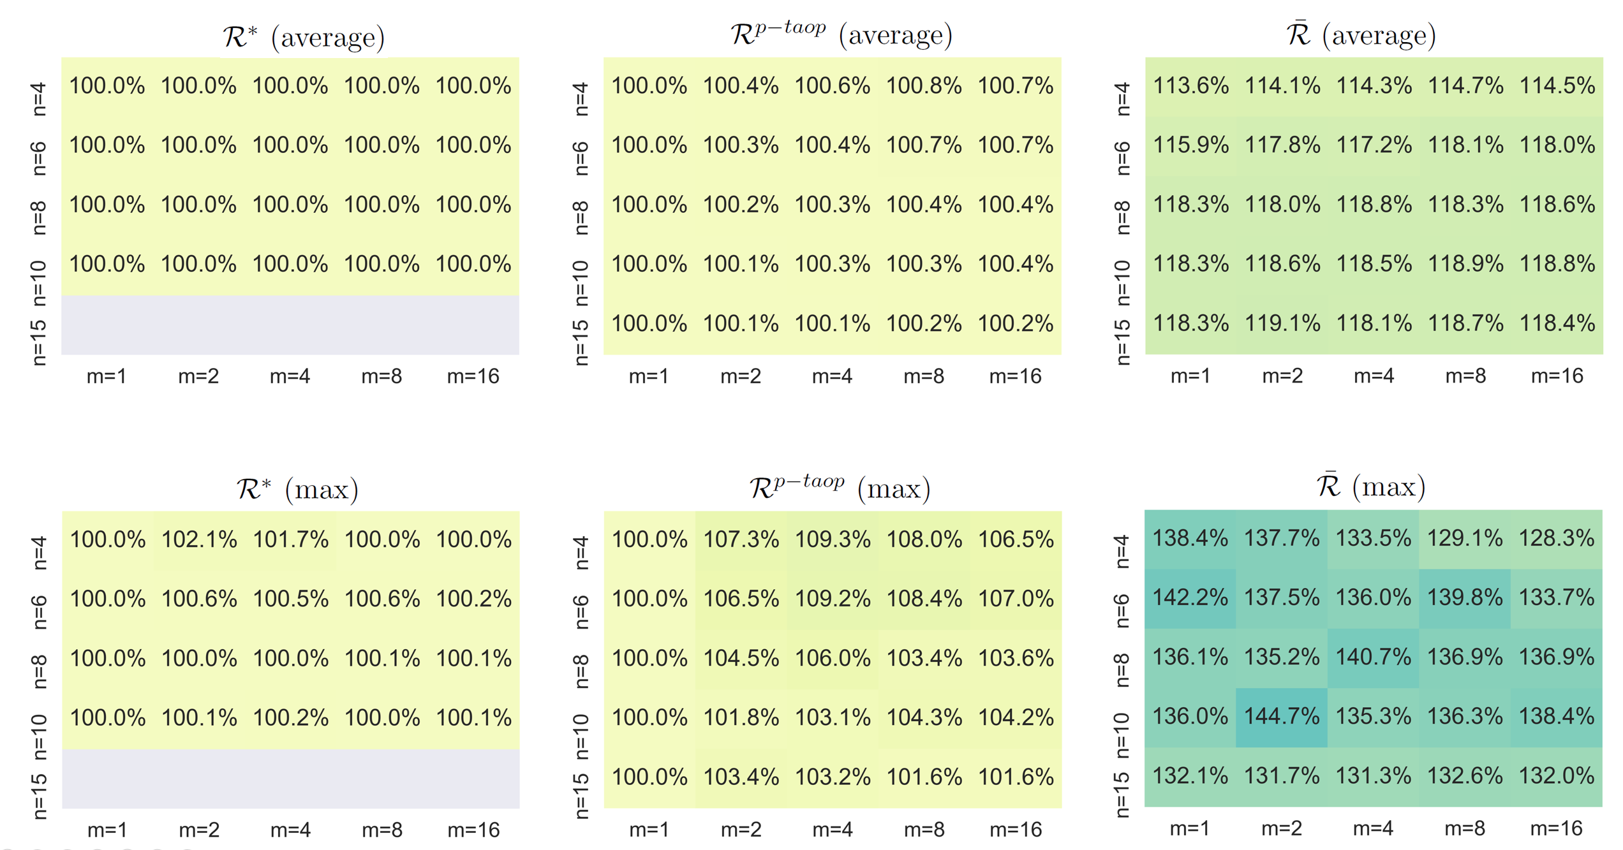Select the R-bar (max) chart title

(1371, 487)
